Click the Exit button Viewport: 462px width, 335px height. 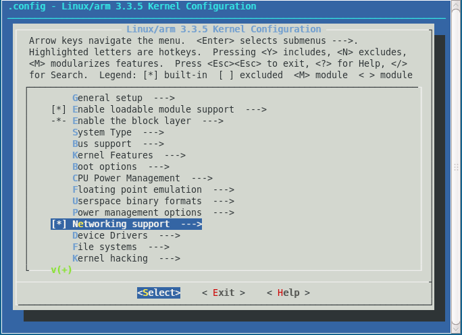(x=224, y=293)
